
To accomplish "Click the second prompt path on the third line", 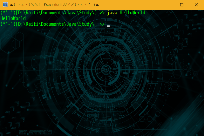I will (56, 24).
